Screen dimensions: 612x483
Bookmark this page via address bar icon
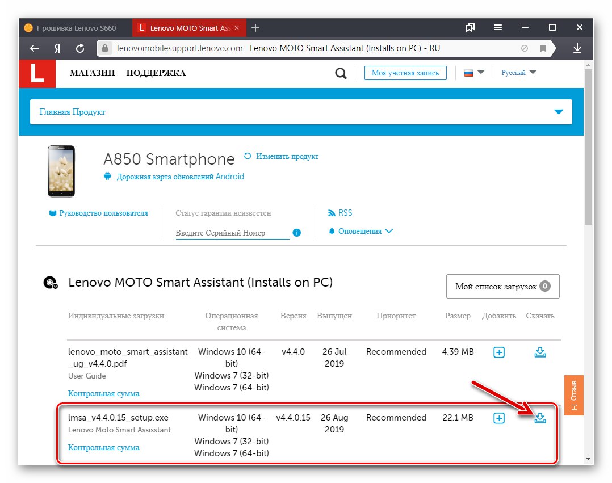point(543,48)
